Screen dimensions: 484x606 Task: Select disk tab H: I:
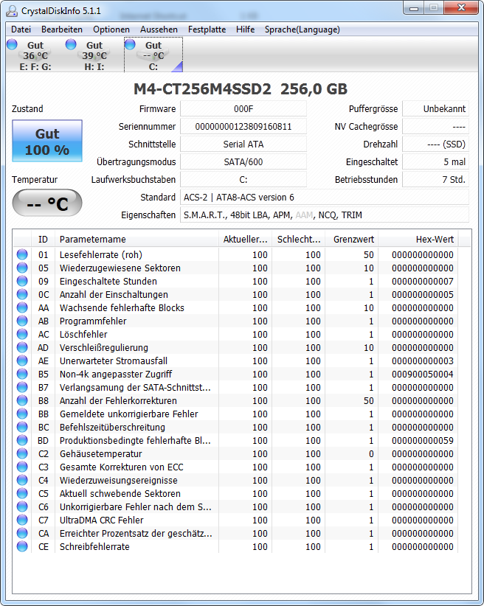94,55
